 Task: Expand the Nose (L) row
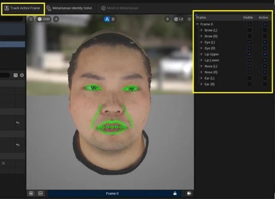tap(202, 66)
